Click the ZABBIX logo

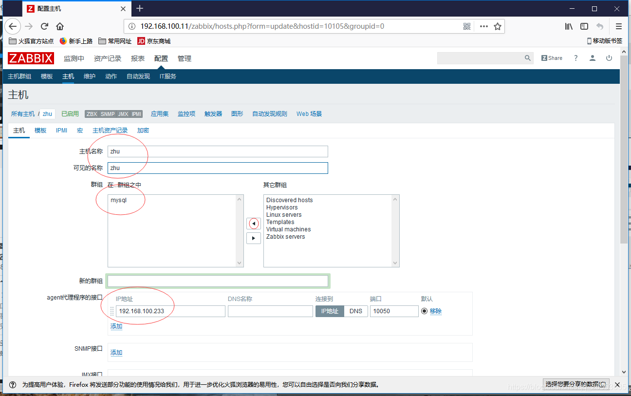pyautogui.click(x=31, y=58)
